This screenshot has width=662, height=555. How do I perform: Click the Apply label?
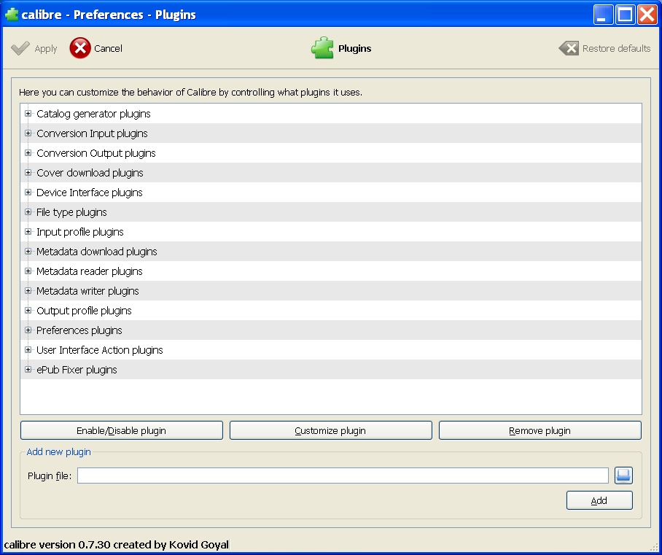click(x=46, y=49)
